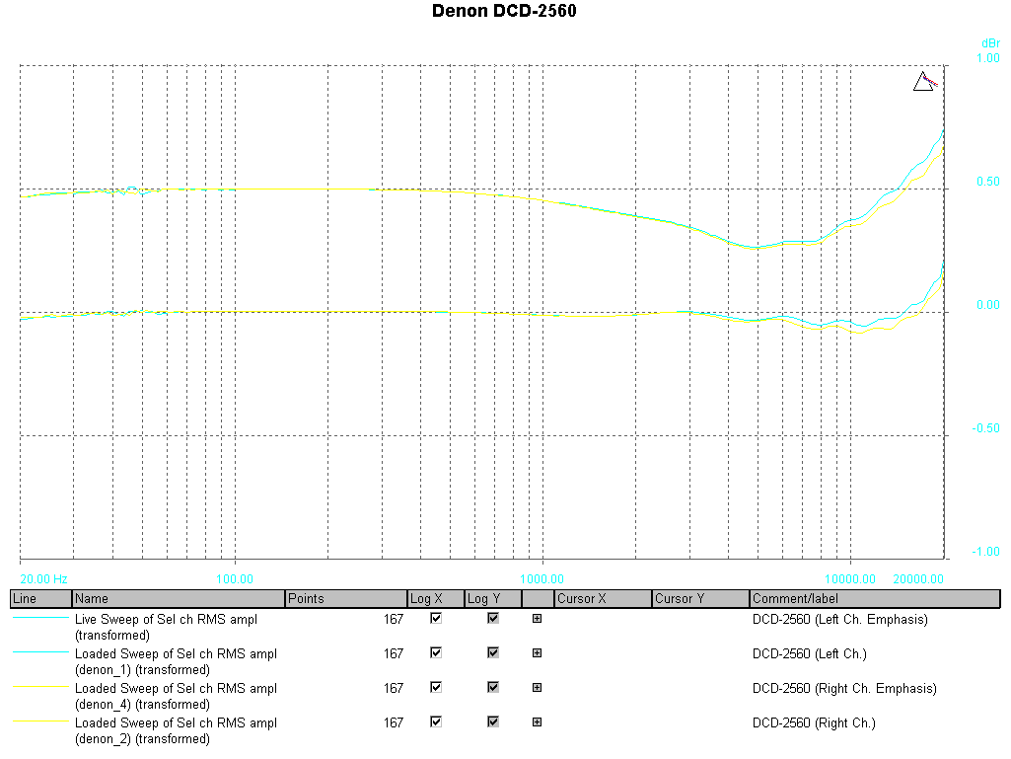Click the 0.50 y-axis label
This screenshot has height=759, width=1011.
coord(987,182)
